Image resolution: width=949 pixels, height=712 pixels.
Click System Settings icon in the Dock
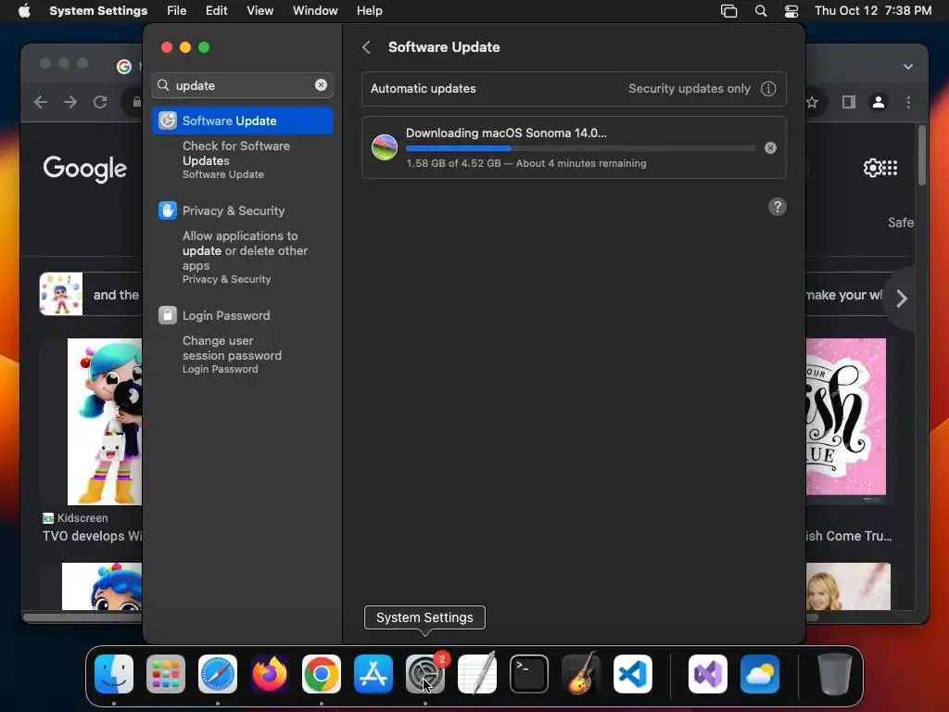[424, 674]
